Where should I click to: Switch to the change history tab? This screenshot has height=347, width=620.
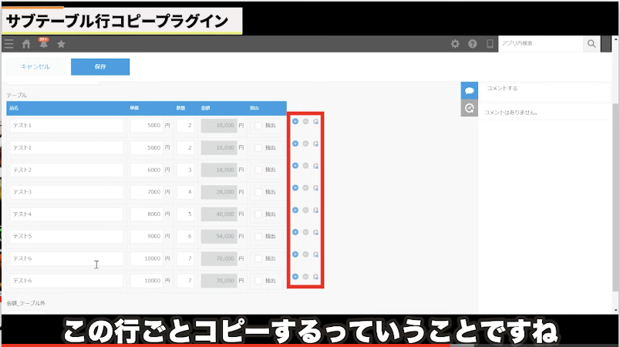[469, 108]
